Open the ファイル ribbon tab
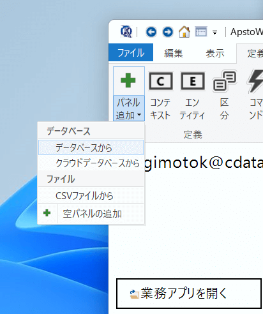 click(x=131, y=52)
